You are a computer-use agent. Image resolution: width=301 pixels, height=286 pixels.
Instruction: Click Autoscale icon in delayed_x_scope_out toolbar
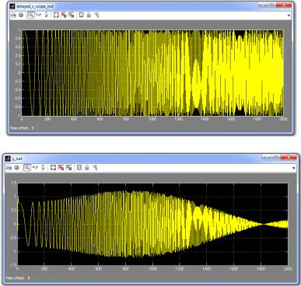tap(56, 15)
